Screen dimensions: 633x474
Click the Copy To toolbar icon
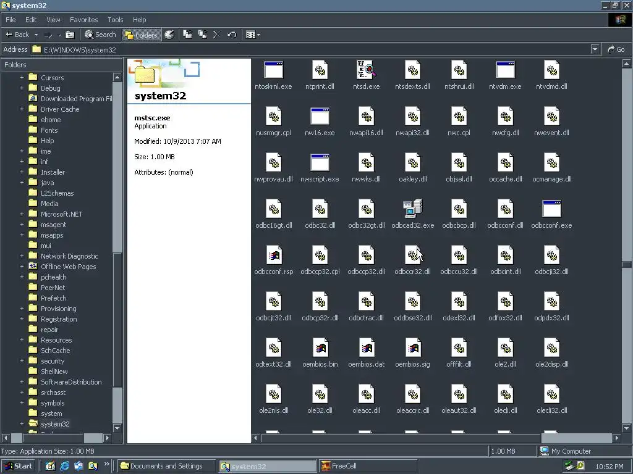[x=202, y=35]
